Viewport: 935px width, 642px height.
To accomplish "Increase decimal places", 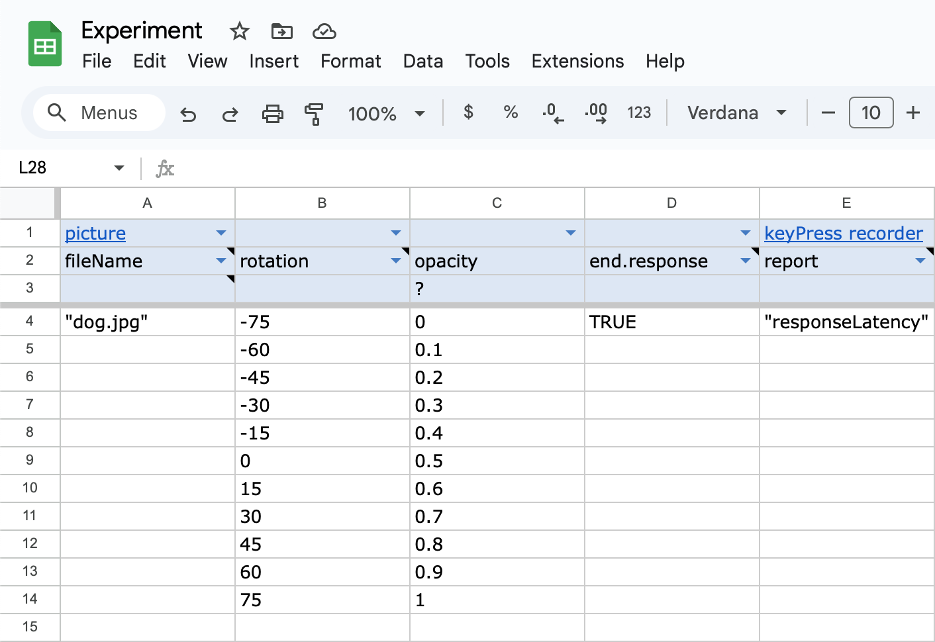I will 596,114.
